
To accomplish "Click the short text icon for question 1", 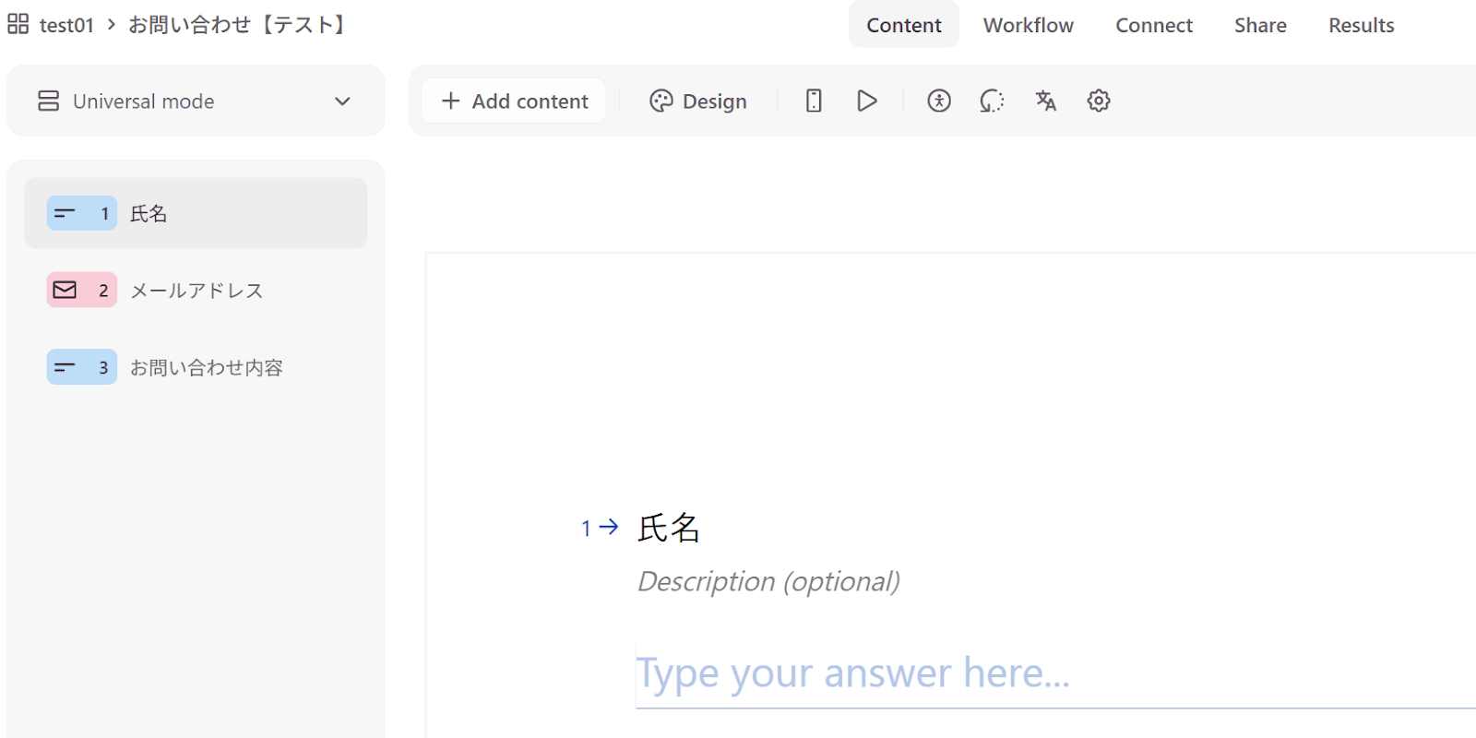I will [65, 213].
